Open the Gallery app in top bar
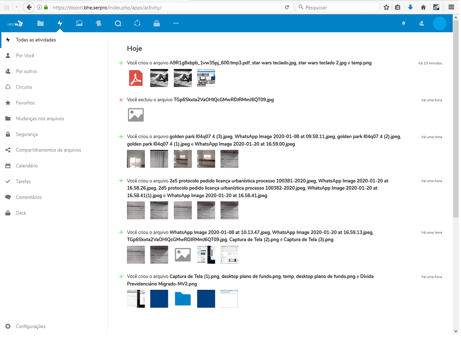This screenshot has width=461, height=337. point(79,23)
